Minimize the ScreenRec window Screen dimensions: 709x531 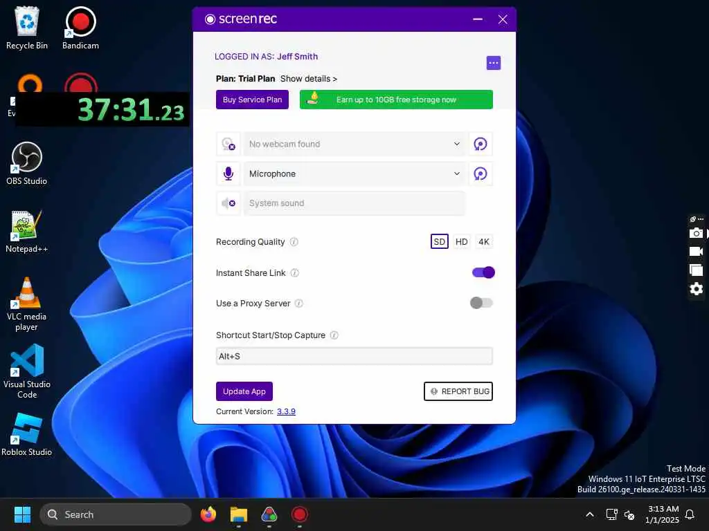tap(478, 19)
